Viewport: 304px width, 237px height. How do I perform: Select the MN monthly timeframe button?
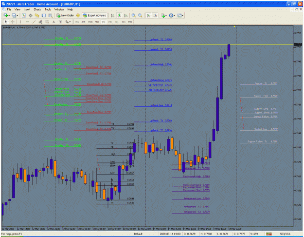click(130, 22)
